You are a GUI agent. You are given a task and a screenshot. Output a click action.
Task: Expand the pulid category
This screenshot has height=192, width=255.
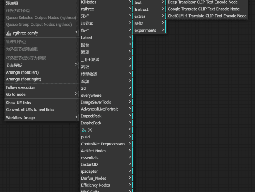[x=106, y=137]
